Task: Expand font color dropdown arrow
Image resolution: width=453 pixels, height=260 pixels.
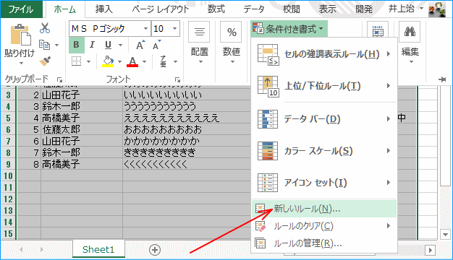Action: pos(144,61)
